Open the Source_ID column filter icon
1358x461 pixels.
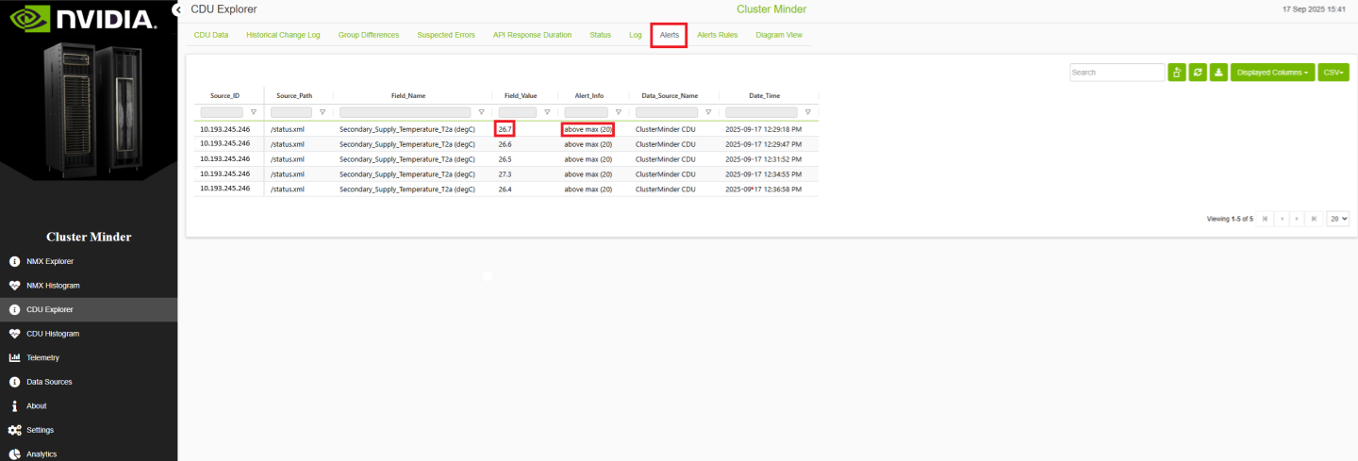(x=253, y=112)
